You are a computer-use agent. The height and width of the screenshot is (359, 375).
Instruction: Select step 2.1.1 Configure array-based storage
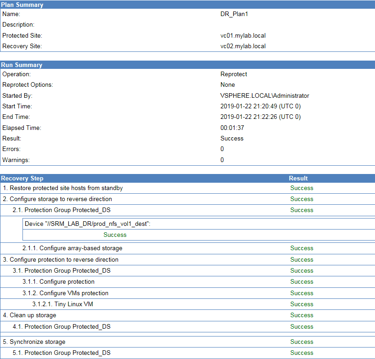click(x=72, y=248)
